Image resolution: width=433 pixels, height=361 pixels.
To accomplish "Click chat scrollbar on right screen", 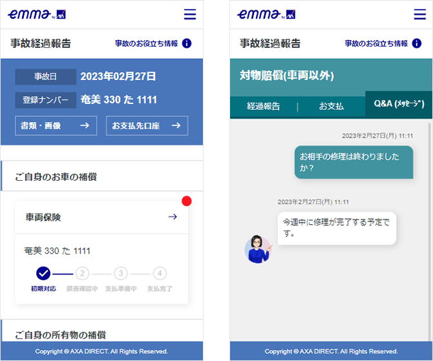I will pos(430,231).
